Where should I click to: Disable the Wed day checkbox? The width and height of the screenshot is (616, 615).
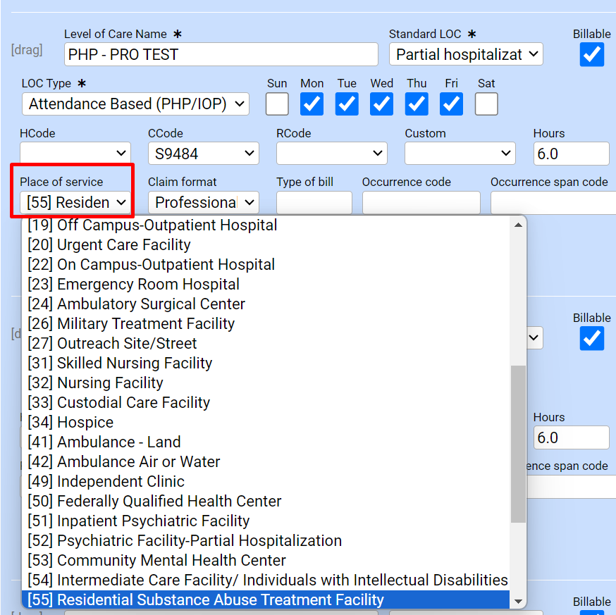(x=381, y=104)
